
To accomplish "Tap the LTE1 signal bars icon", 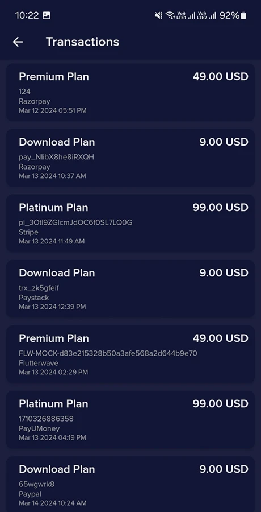I will (186, 15).
